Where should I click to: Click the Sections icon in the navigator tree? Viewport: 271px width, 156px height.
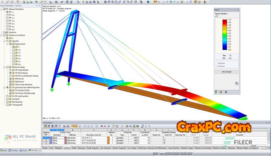tap(7, 32)
